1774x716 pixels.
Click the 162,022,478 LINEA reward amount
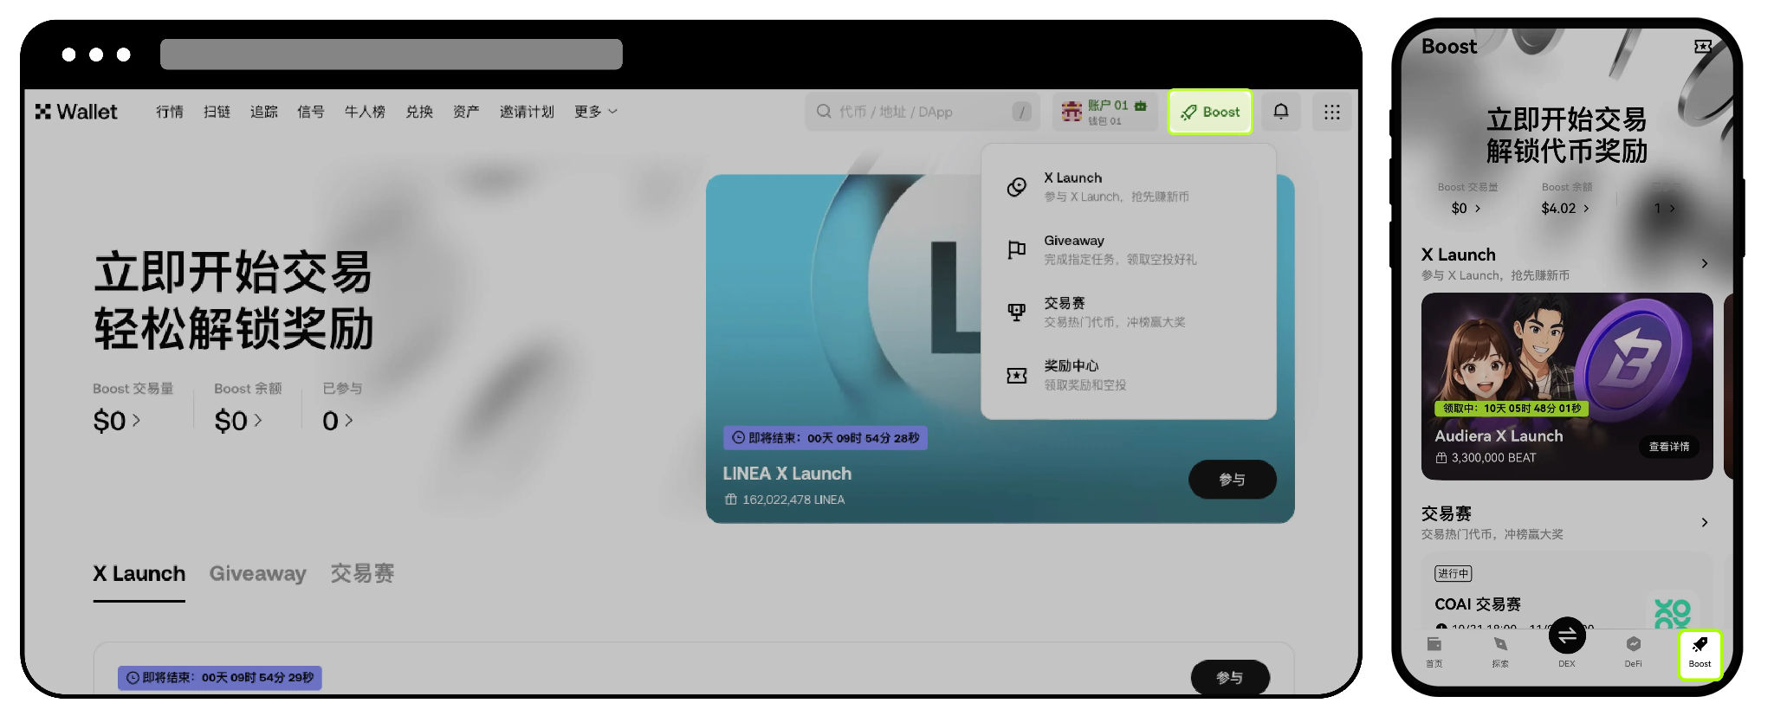coord(793,500)
